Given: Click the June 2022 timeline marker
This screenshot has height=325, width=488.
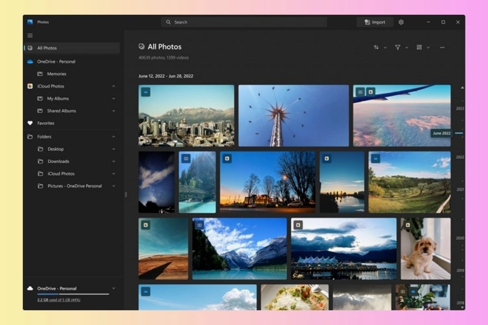Looking at the screenshot, I should [x=442, y=133].
